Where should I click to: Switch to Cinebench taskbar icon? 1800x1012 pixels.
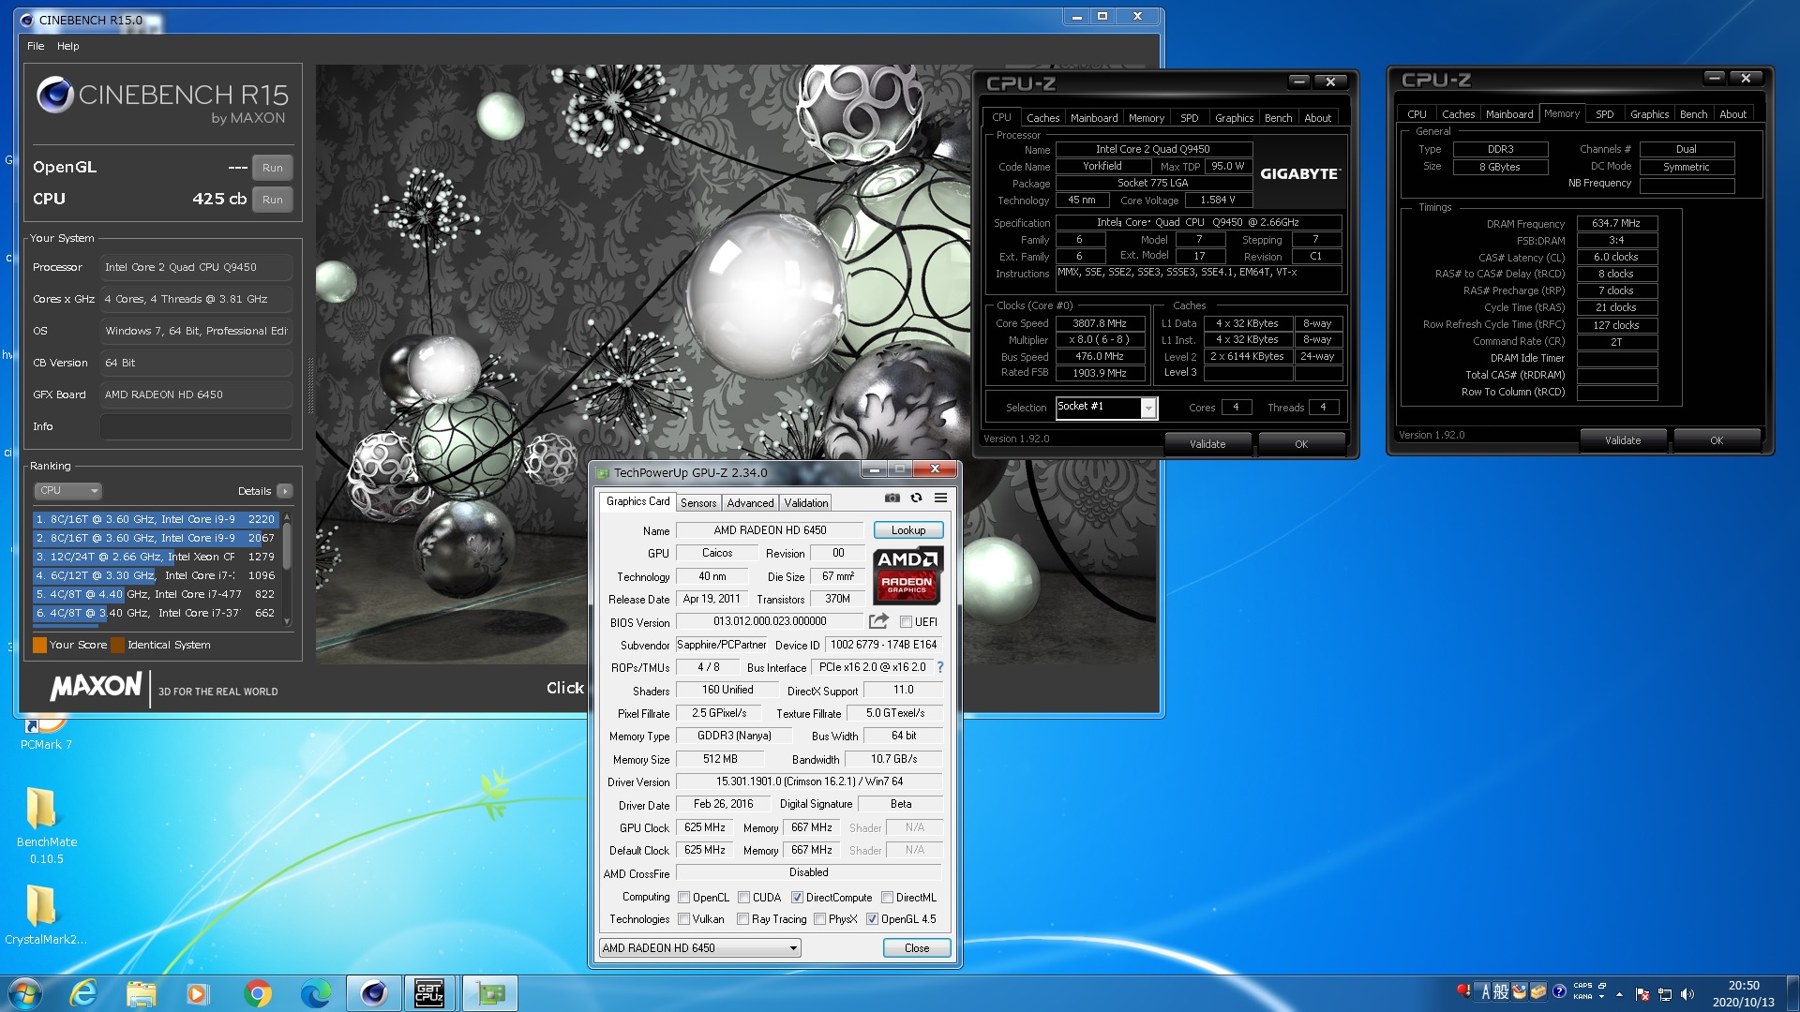[x=373, y=993]
